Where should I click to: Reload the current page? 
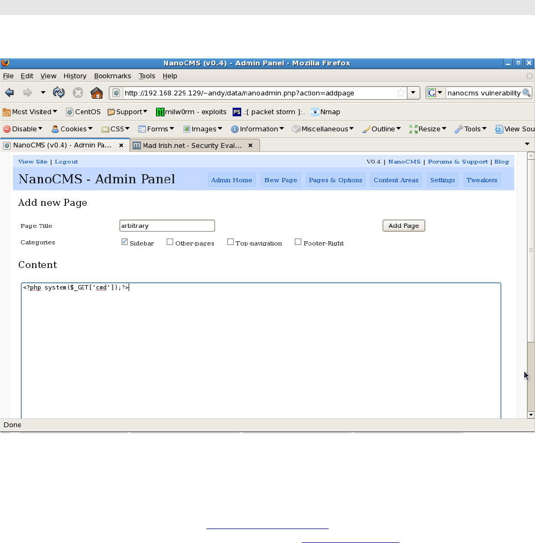click(x=58, y=93)
